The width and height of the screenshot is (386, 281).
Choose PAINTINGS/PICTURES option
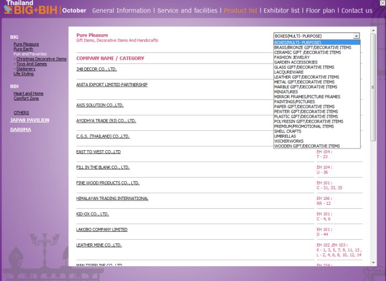coord(317,102)
